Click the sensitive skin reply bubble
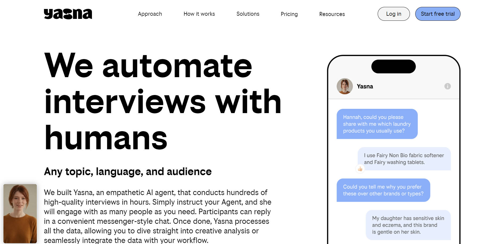The width and height of the screenshot is (500, 244). coord(408,225)
